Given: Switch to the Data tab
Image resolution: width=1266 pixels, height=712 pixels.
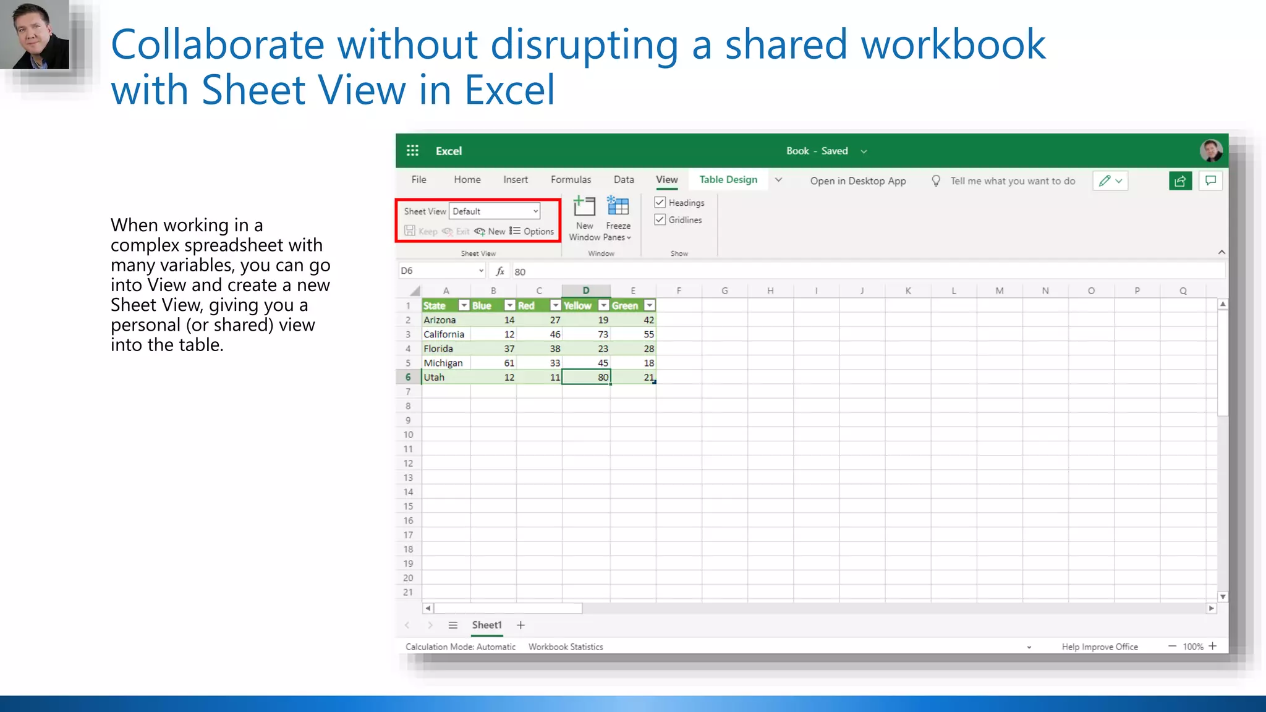Looking at the screenshot, I should pyautogui.click(x=624, y=179).
